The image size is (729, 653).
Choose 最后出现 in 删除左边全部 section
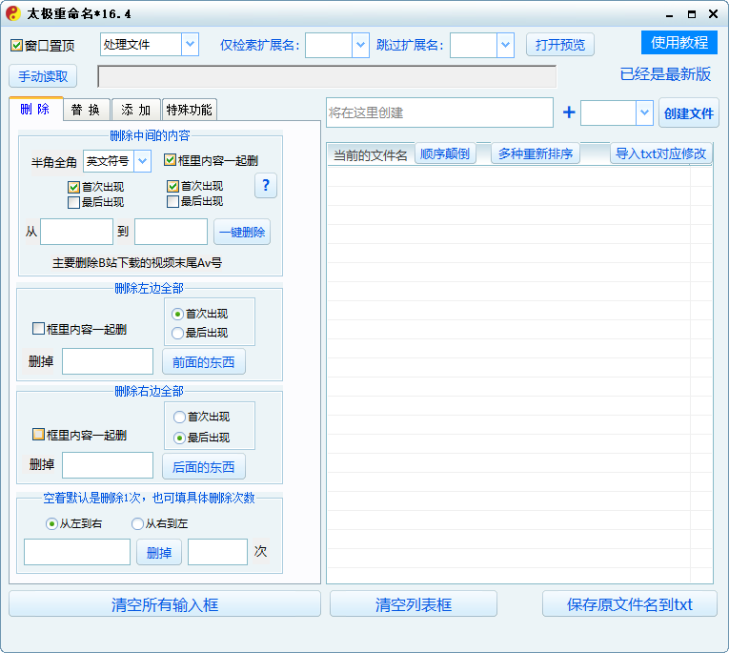coord(177,333)
